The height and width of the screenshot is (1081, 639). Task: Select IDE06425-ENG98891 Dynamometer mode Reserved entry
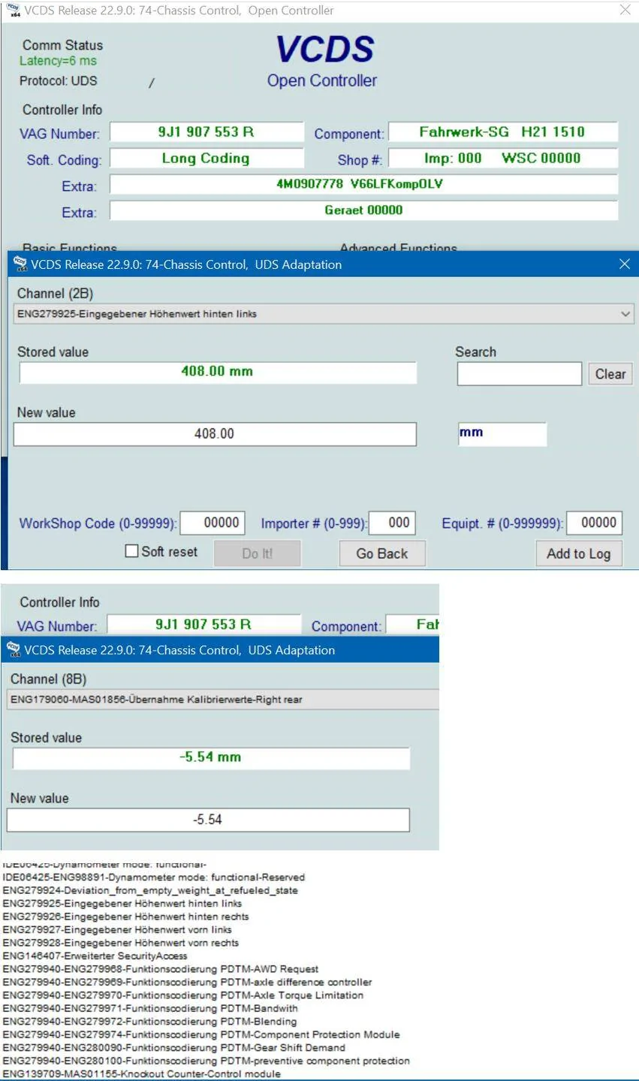click(x=154, y=877)
